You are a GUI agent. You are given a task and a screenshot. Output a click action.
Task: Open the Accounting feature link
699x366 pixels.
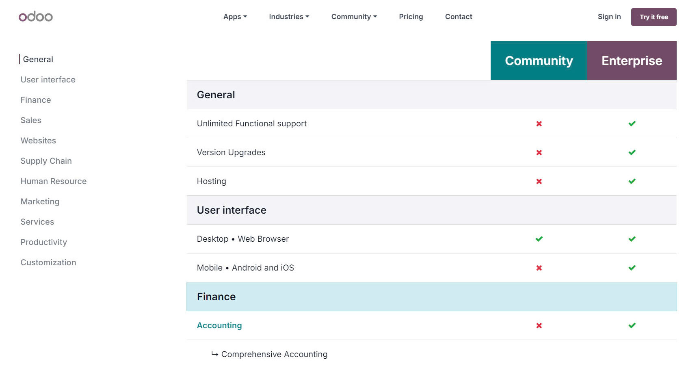(219, 325)
